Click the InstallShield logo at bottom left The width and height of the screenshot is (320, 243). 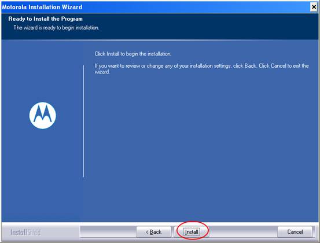(x=25, y=233)
